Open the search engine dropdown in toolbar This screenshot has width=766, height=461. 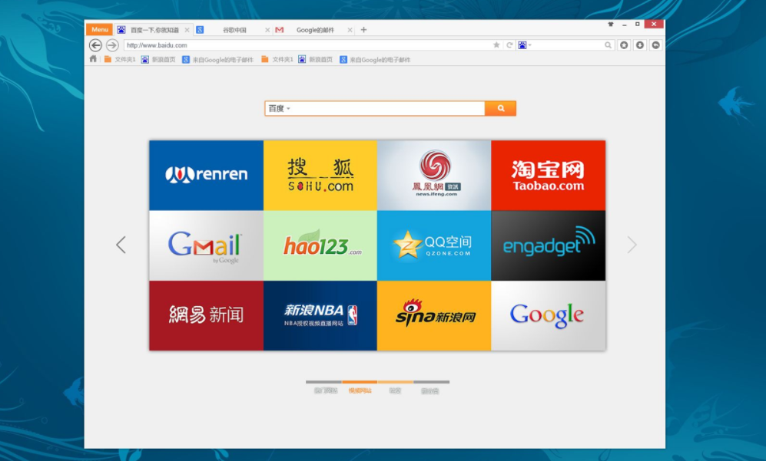pos(525,45)
